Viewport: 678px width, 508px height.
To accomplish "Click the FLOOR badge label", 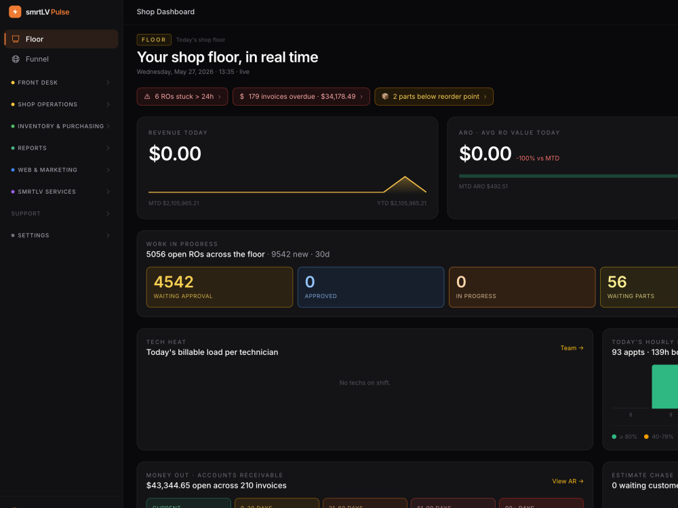I will coord(154,40).
